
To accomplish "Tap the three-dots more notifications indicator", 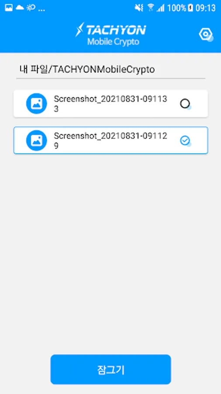I will tap(42, 10).
